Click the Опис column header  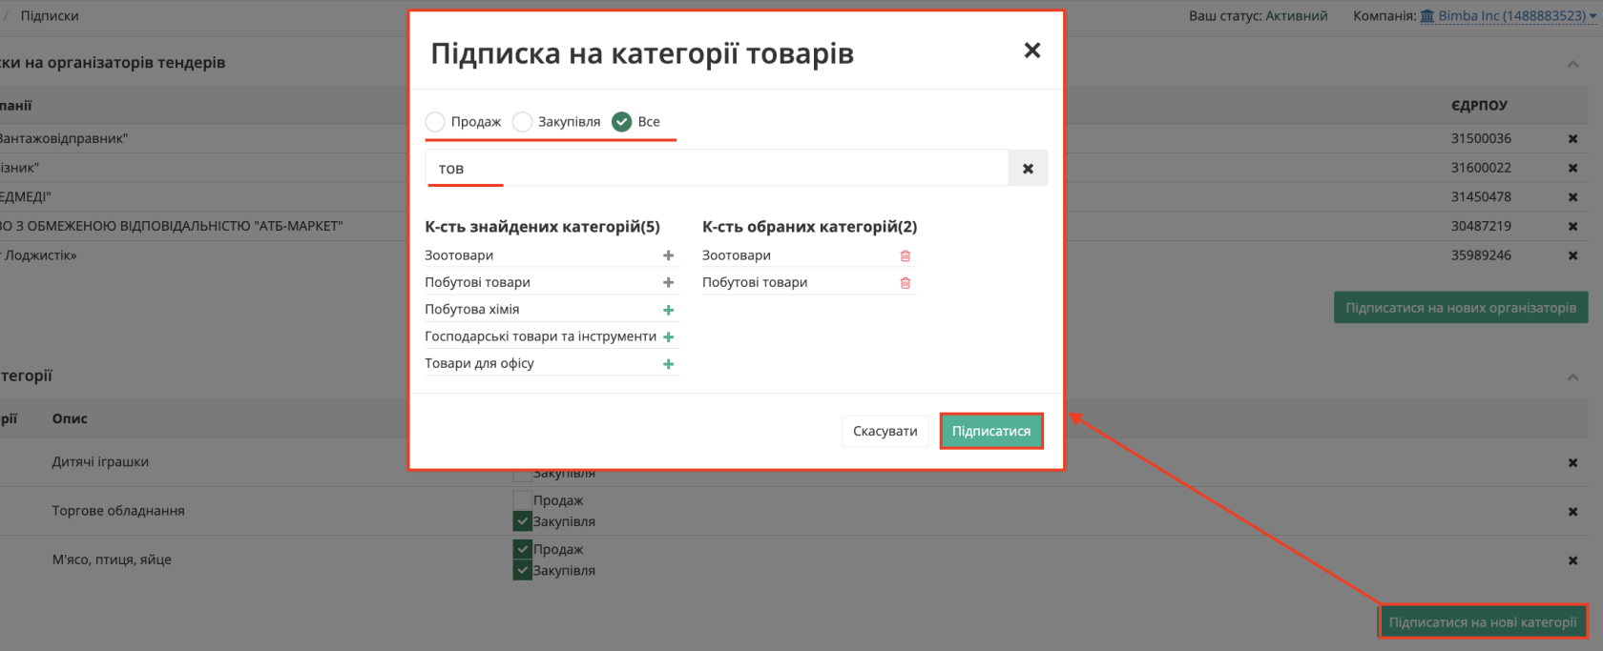coord(70,418)
